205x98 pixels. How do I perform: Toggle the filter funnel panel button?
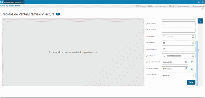(x=200, y=21)
